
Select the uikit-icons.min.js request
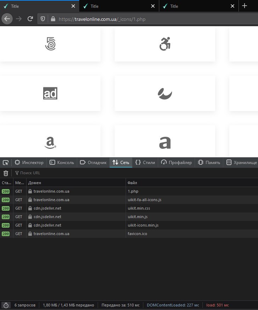point(129,226)
